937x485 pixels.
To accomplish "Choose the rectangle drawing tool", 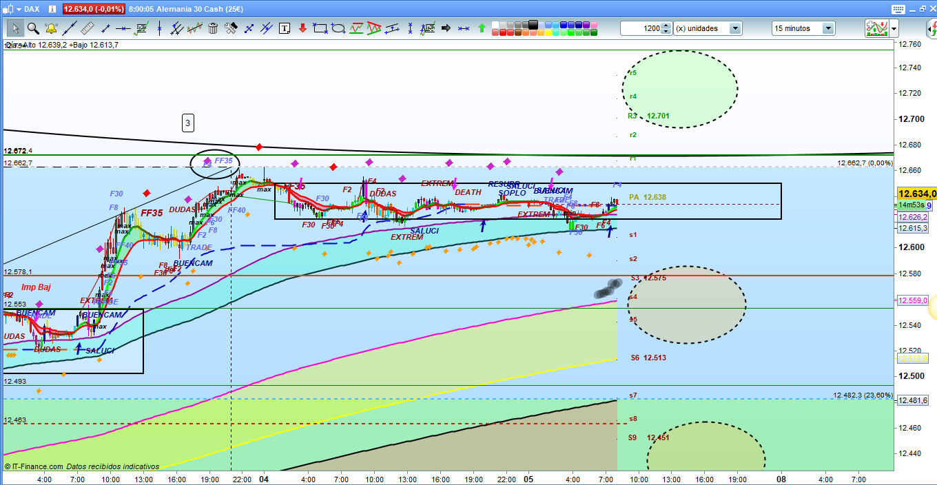I will point(320,28).
